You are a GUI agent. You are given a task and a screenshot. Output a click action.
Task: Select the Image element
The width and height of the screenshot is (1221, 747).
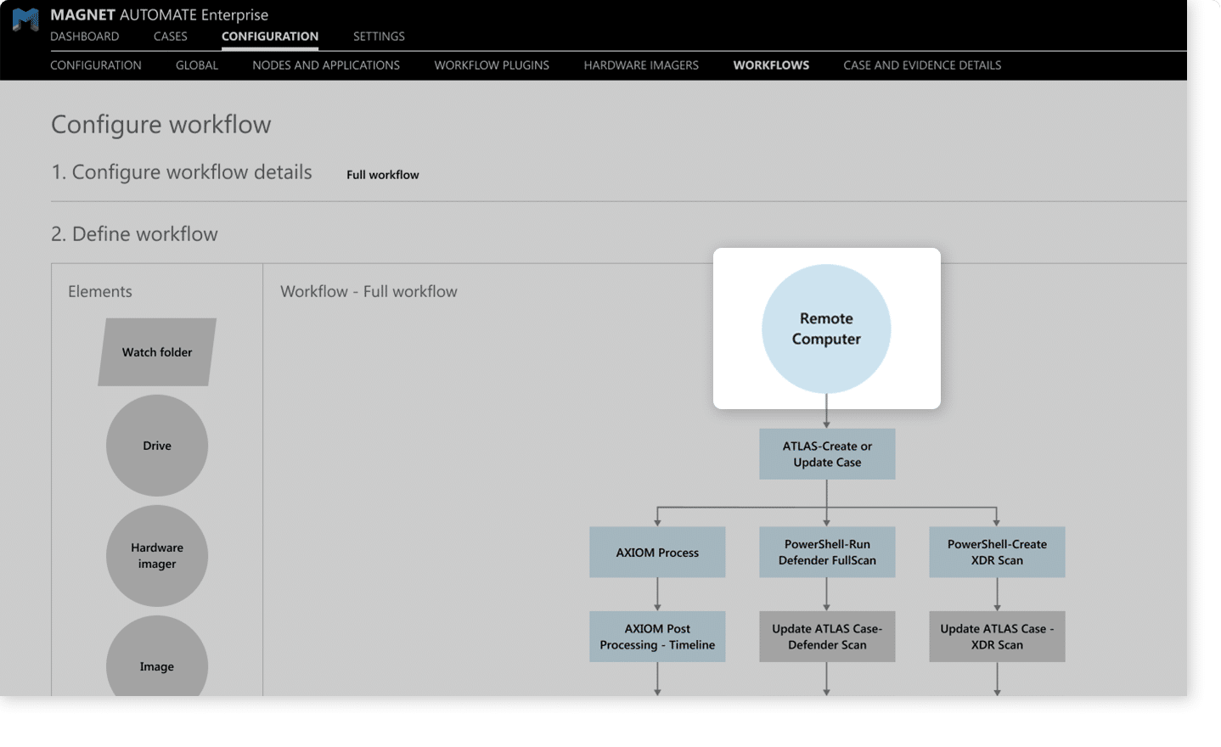point(157,657)
